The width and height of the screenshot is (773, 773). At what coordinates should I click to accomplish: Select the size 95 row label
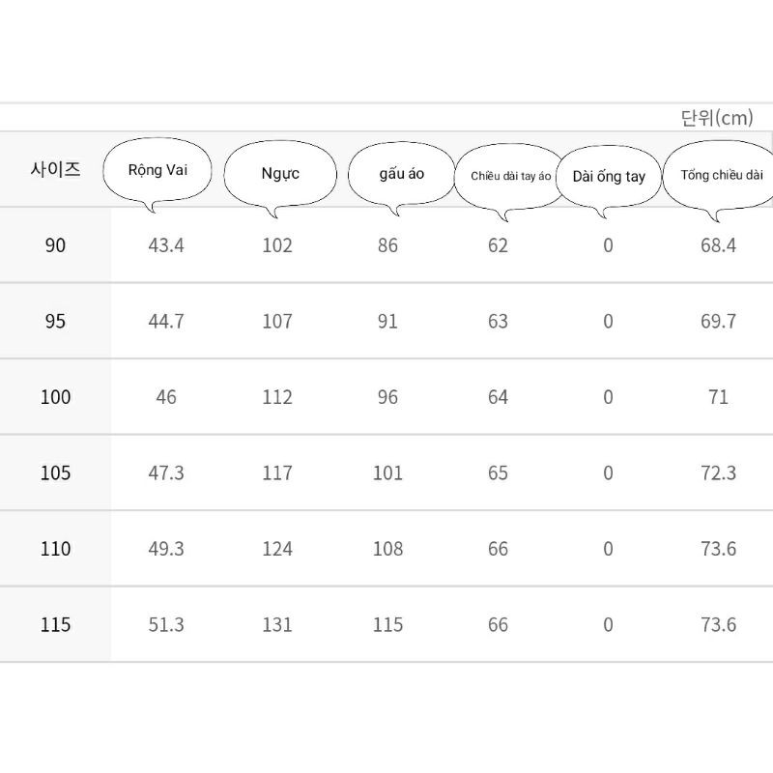click(x=55, y=321)
